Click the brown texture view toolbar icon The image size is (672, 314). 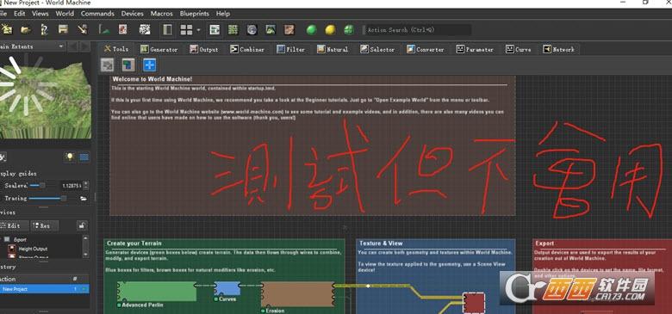[289, 29]
